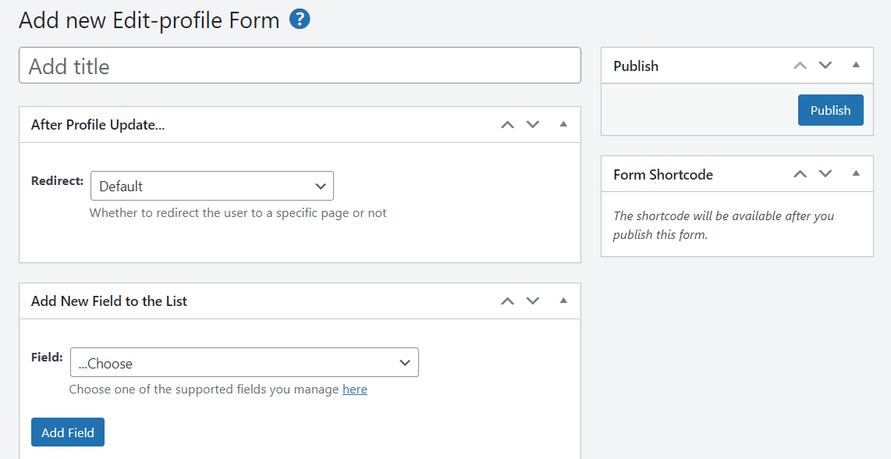Click the Add New Field to the List heading

tap(109, 301)
